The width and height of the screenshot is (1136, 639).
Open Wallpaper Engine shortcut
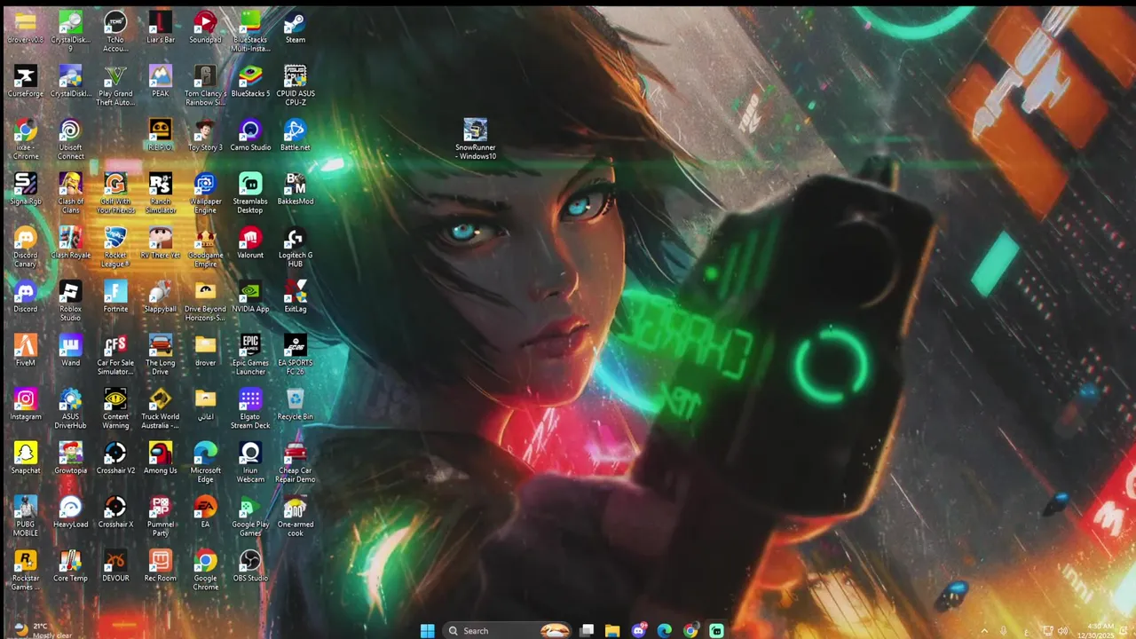(x=205, y=193)
